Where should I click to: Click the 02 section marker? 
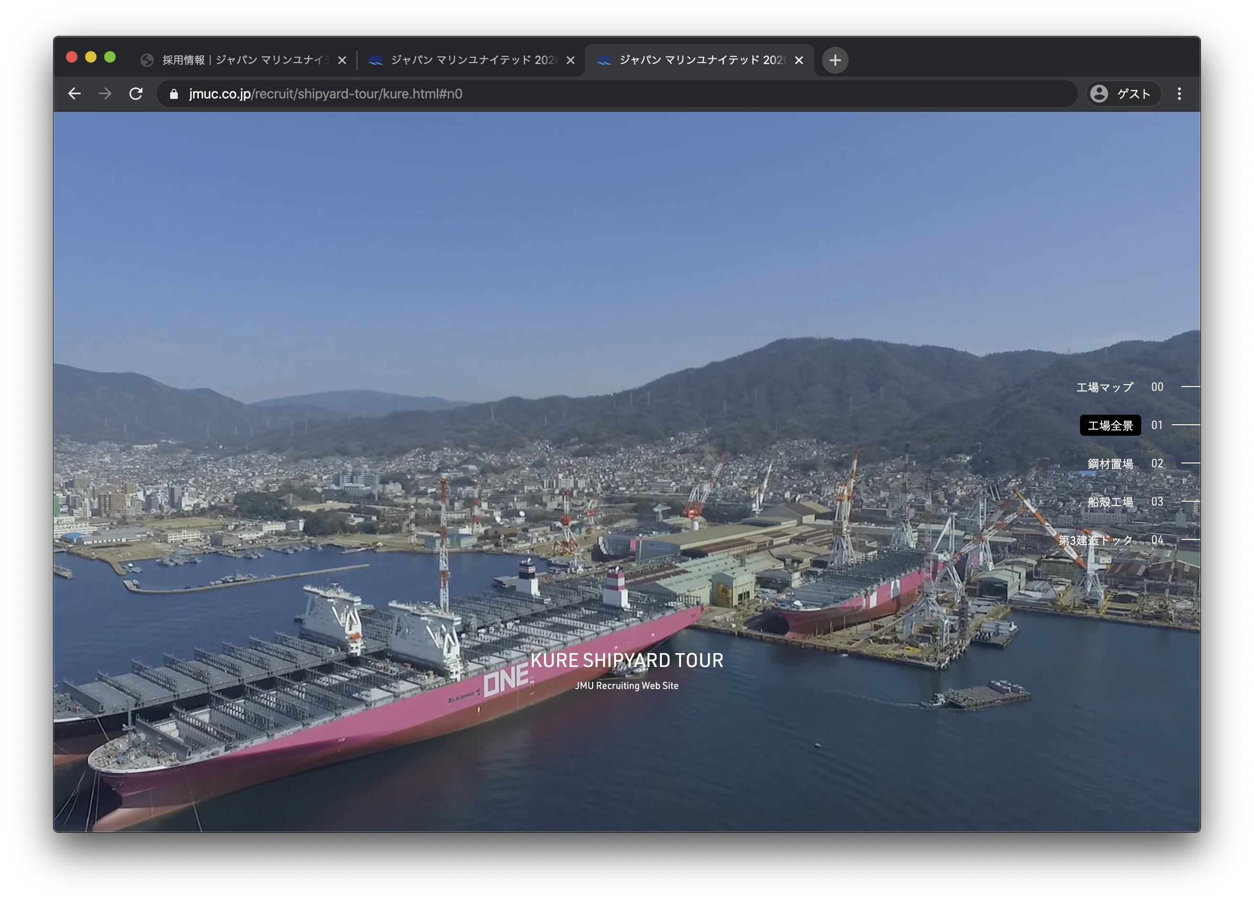pos(1157,463)
